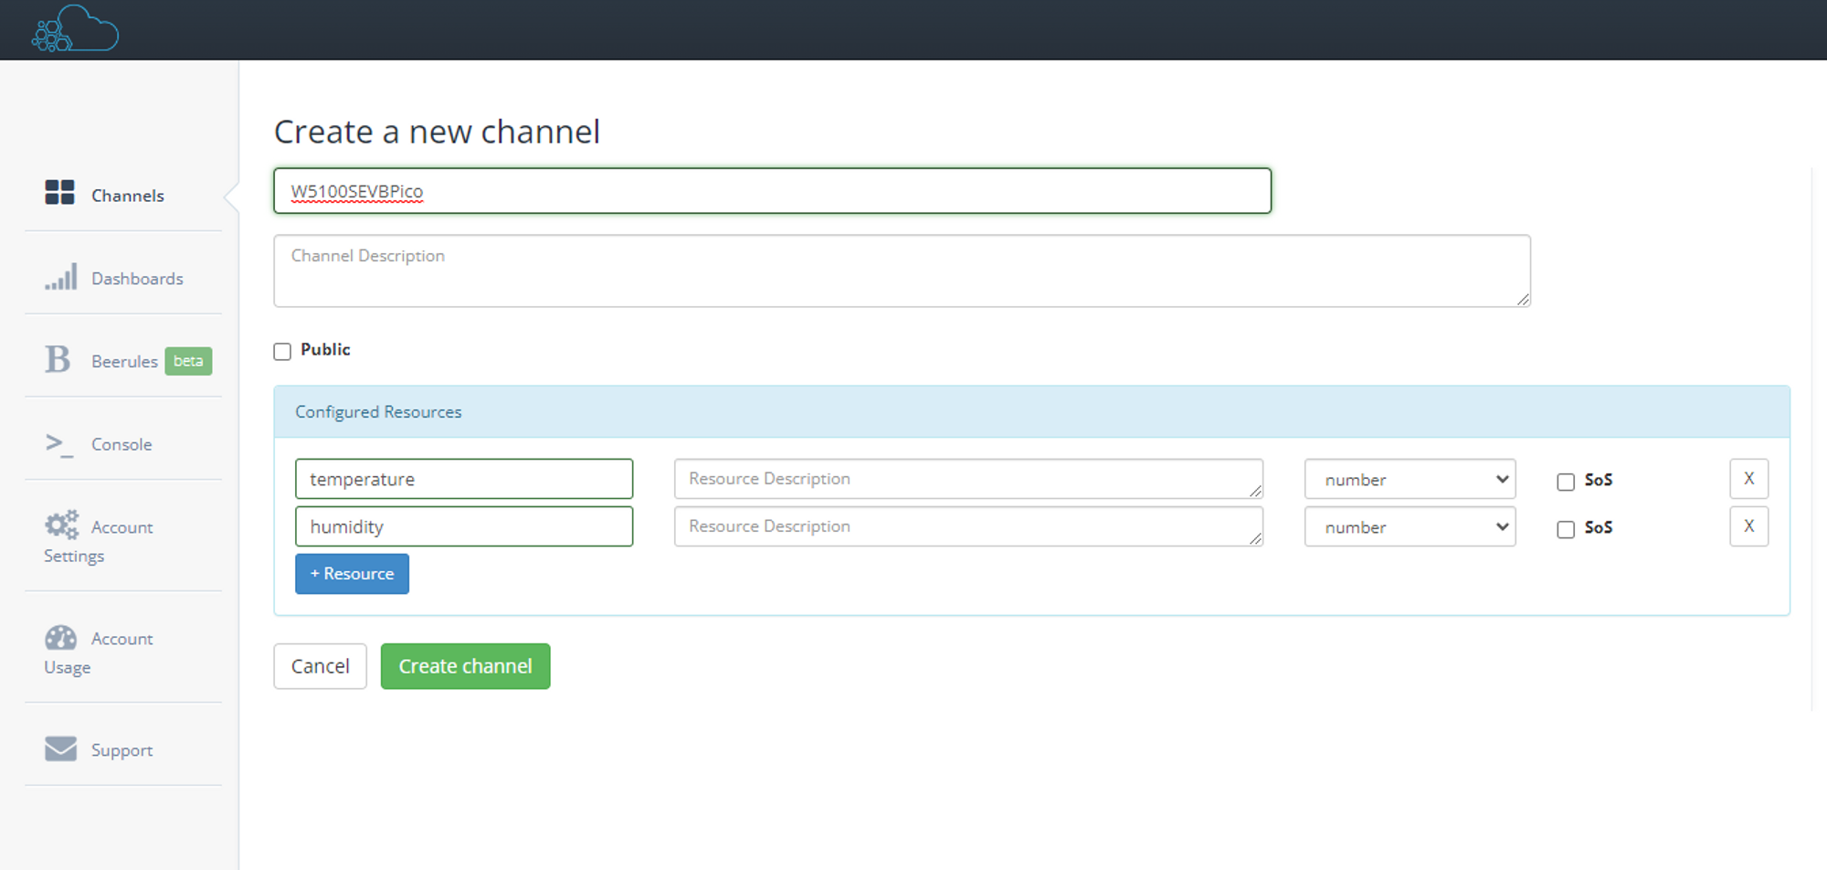Click the Configured Resources panel header
1827x870 pixels.
(x=1031, y=412)
